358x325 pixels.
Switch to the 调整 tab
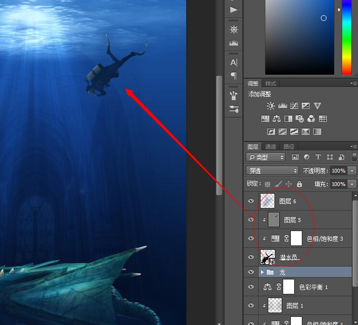(253, 83)
